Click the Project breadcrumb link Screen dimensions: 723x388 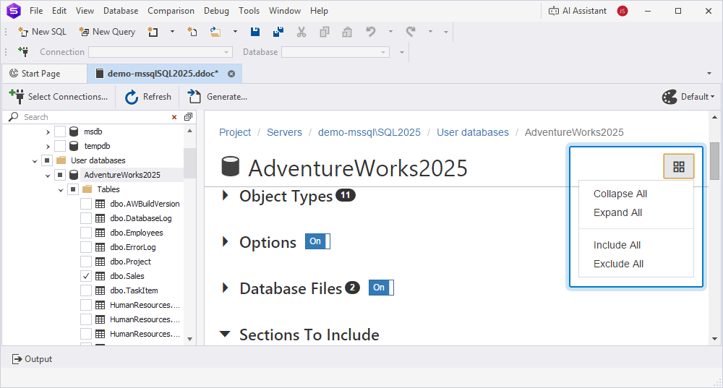coord(235,132)
